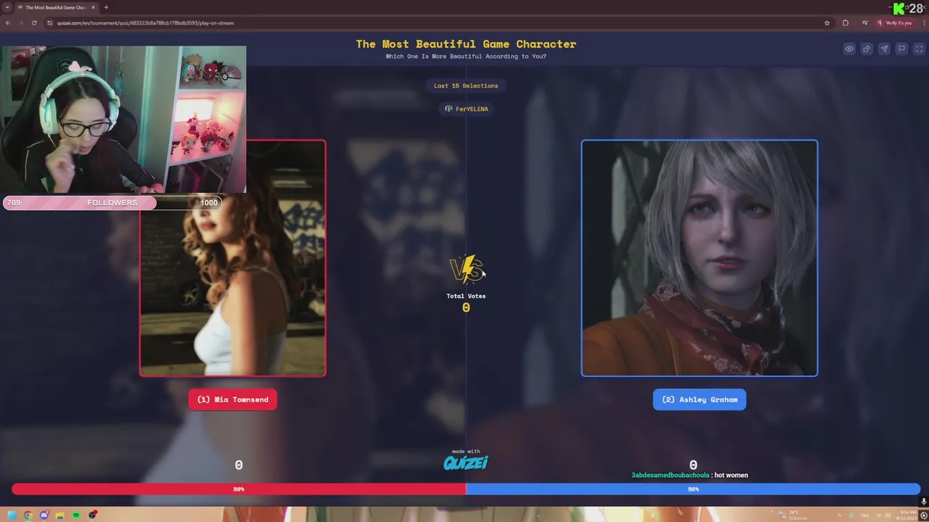Click the VS lightning emblem
The image size is (929, 522).
pos(466,270)
